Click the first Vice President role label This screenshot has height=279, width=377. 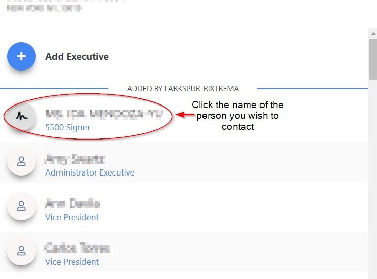(x=72, y=217)
